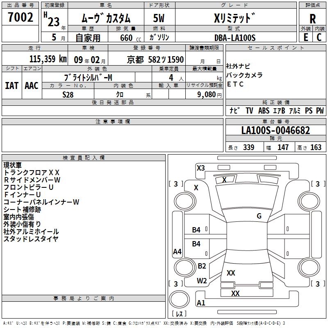Select the G mark on windshield
The width and height of the screenshot is (328, 328).
click(259, 216)
